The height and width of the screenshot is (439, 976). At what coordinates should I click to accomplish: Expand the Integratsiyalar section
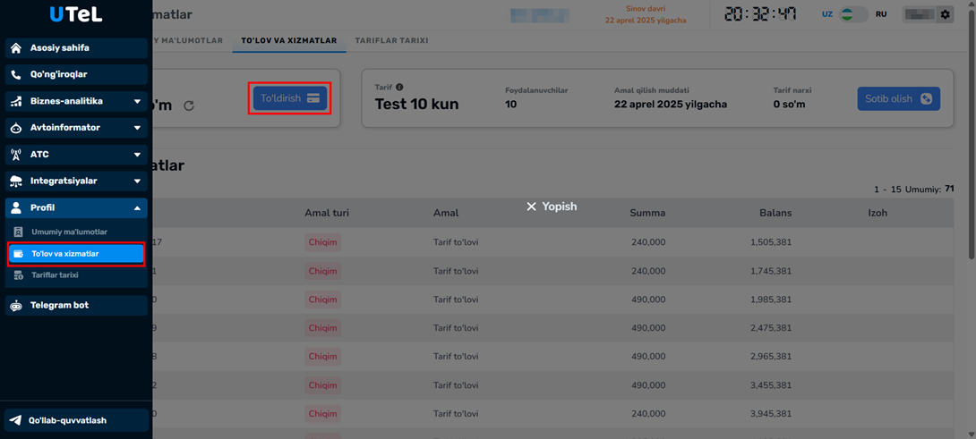tap(137, 182)
